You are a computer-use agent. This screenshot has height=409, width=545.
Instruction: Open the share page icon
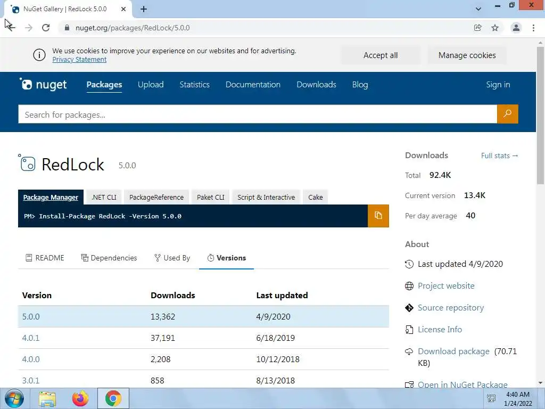coord(477,28)
